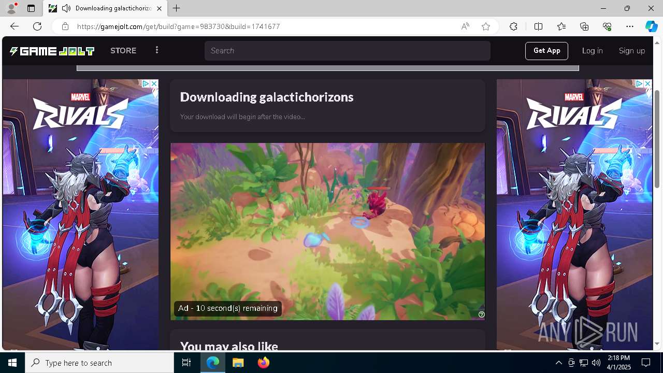Focus the Game Jolt Search field
Image resolution: width=663 pixels, height=373 pixels.
(347, 51)
